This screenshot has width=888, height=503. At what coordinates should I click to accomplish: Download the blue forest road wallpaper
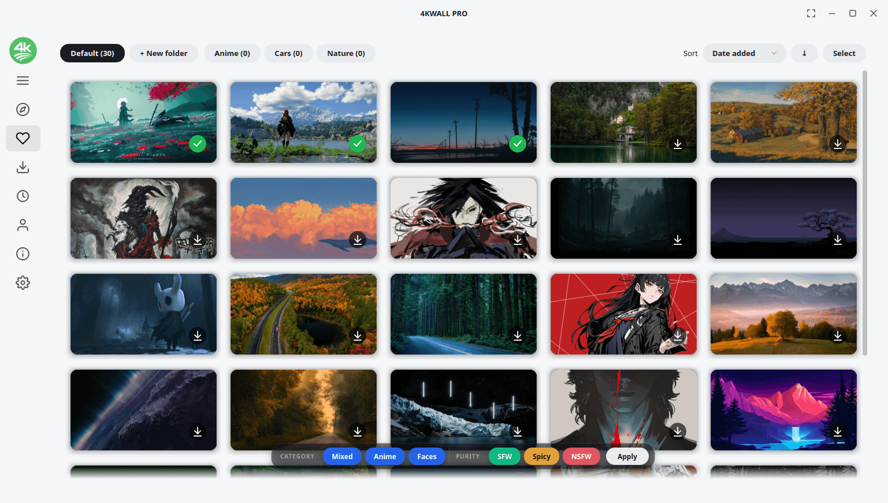[518, 336]
